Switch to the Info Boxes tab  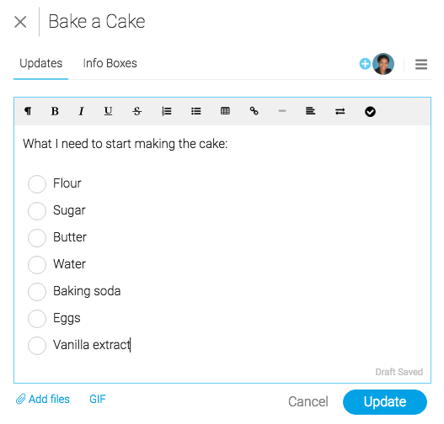click(110, 63)
